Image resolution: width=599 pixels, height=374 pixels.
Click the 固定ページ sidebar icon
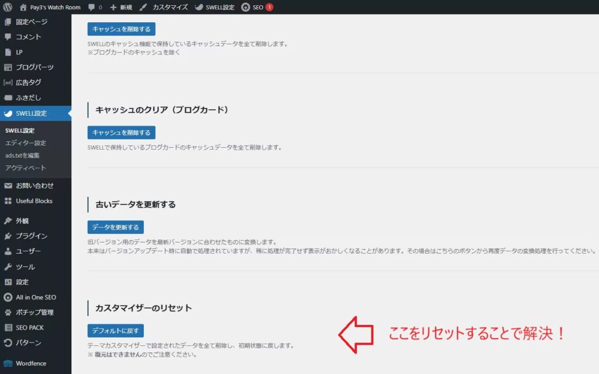click(8, 22)
